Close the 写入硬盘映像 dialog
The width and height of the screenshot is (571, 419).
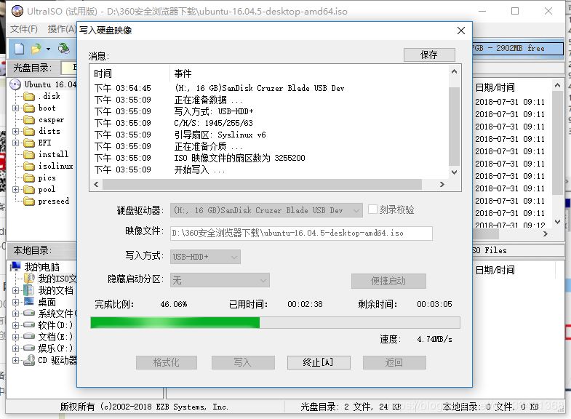[x=461, y=31]
